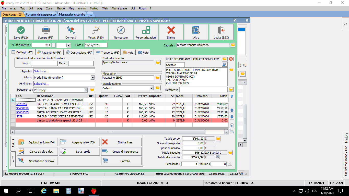Click the small box beside N. documento 201
Image resolution: width=349 pixels, height=196 pixels.
point(53,45)
